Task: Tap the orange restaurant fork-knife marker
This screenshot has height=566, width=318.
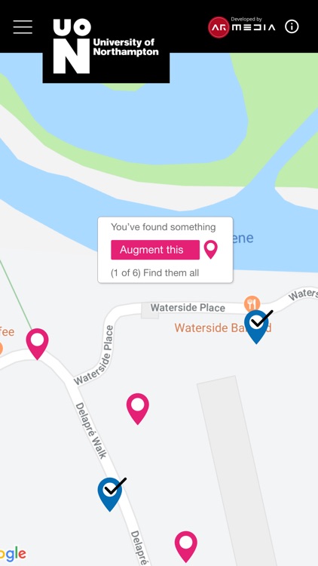Action: 252,303
